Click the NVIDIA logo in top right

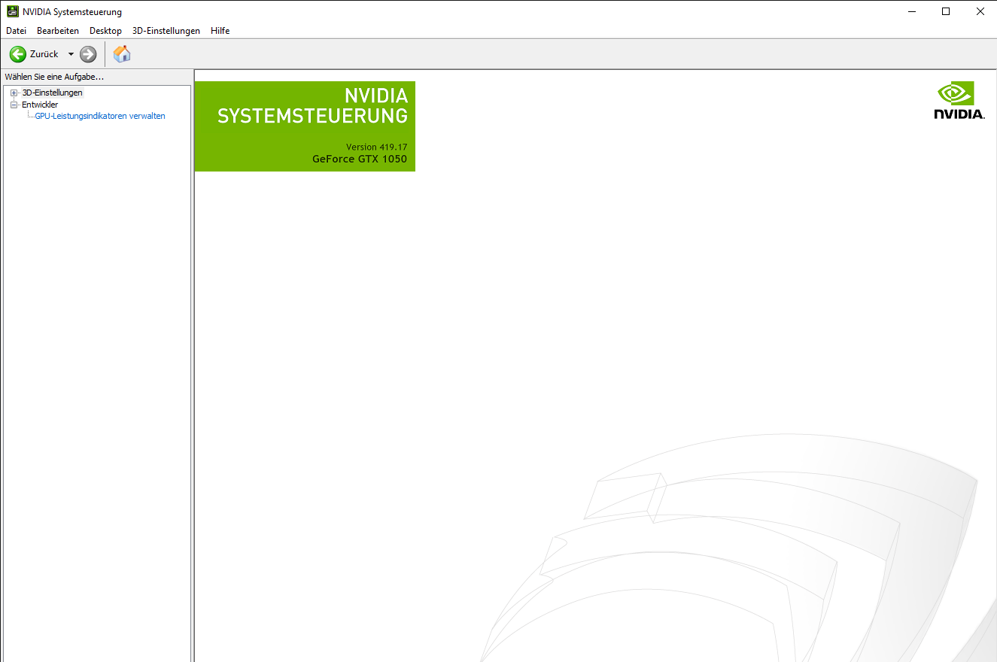tap(959, 100)
